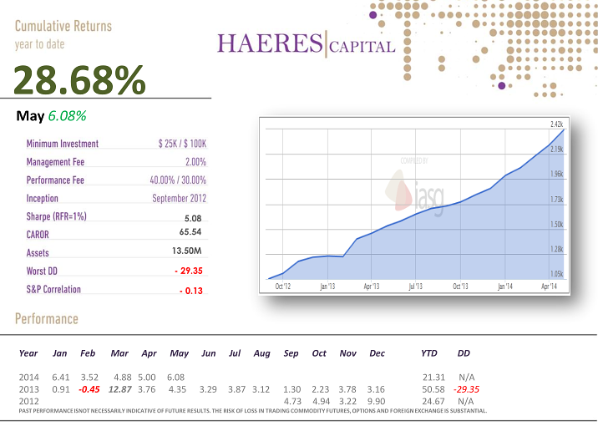The width and height of the screenshot is (598, 426).
Task: Select the 2013 year row label
Action: pyautogui.click(x=29, y=389)
